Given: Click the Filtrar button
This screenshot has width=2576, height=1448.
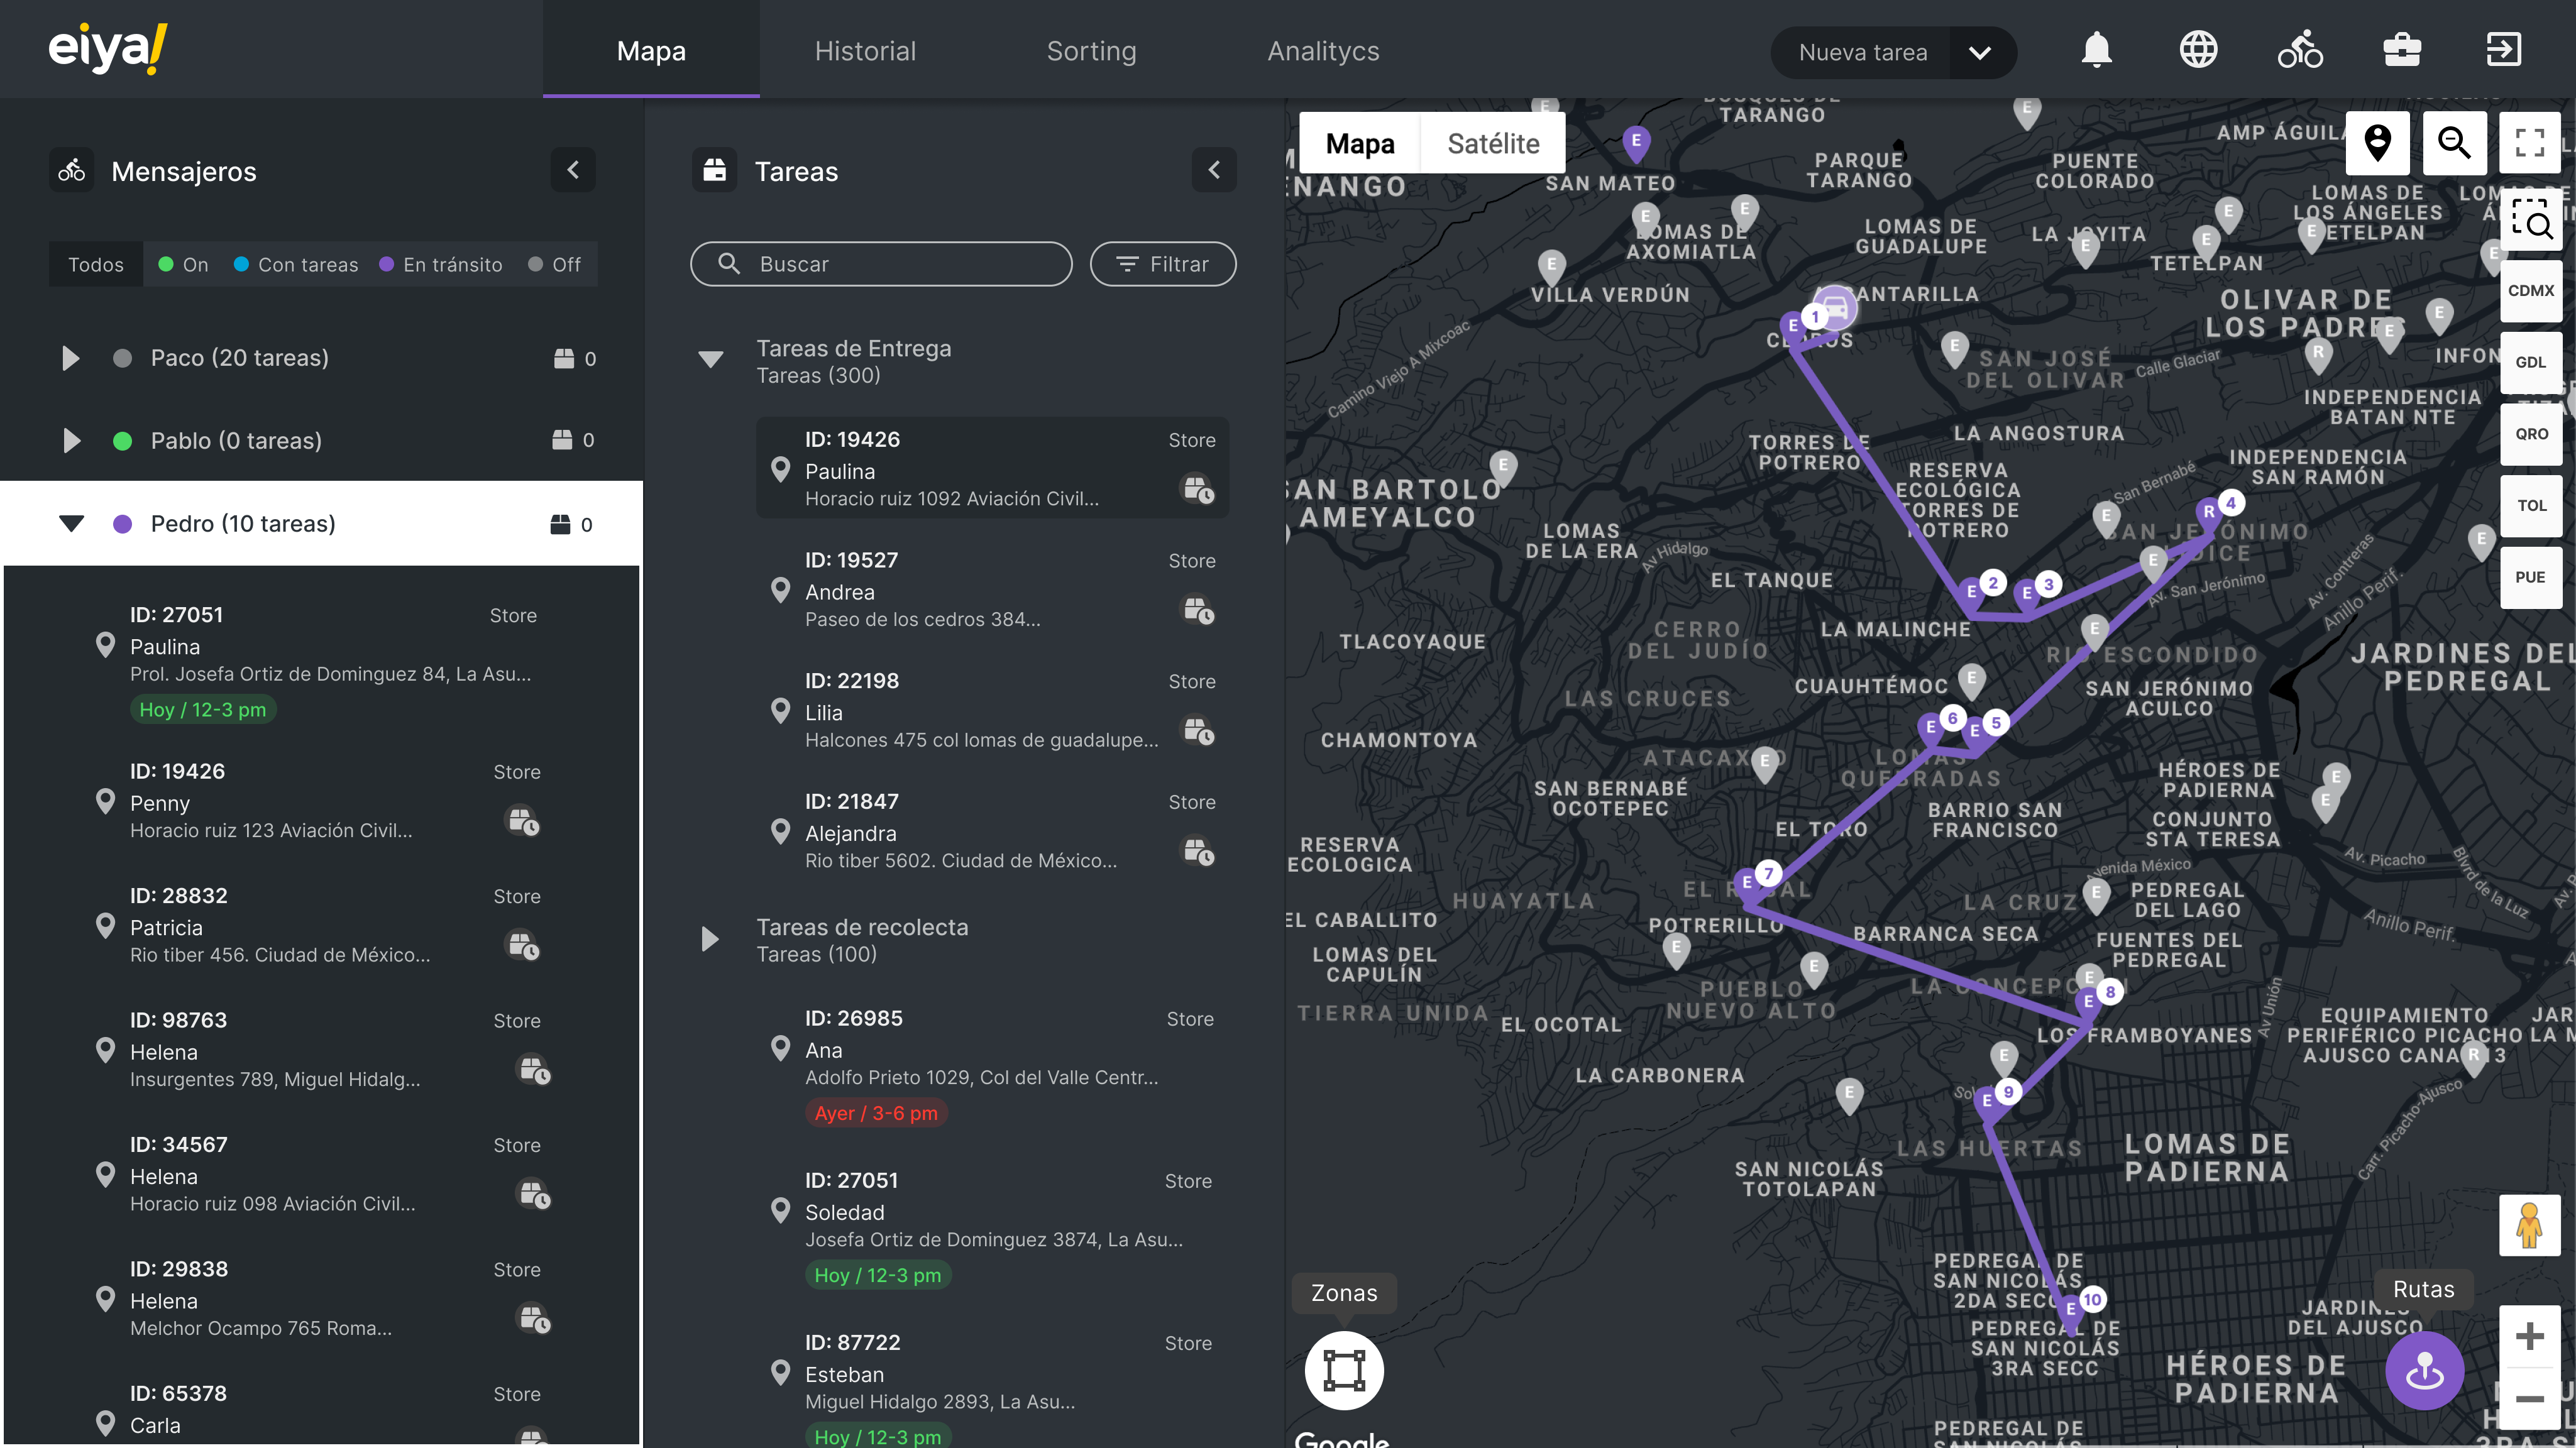Looking at the screenshot, I should [1162, 264].
